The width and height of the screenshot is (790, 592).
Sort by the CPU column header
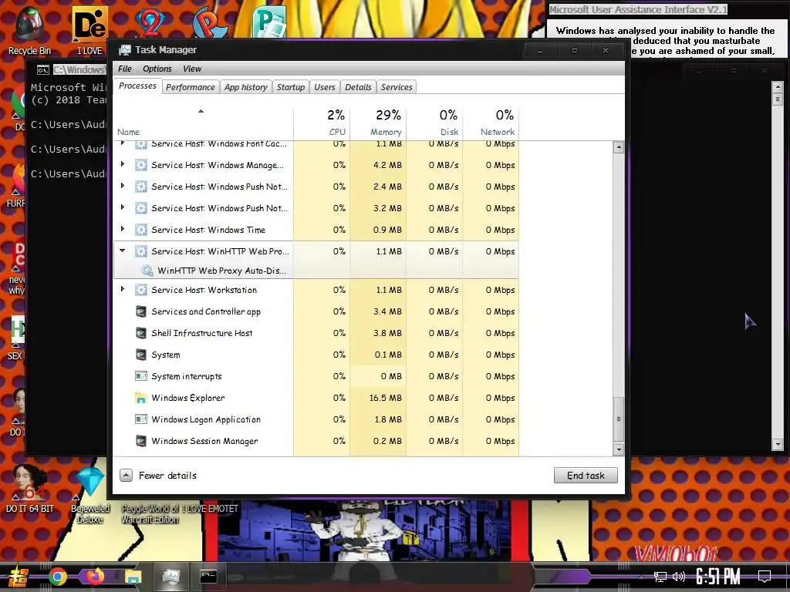tap(322, 123)
